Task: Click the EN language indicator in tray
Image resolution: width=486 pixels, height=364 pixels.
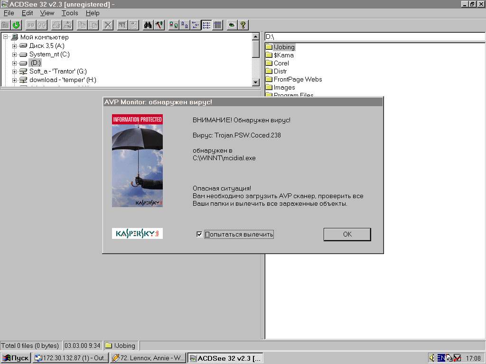Action: pos(441,358)
